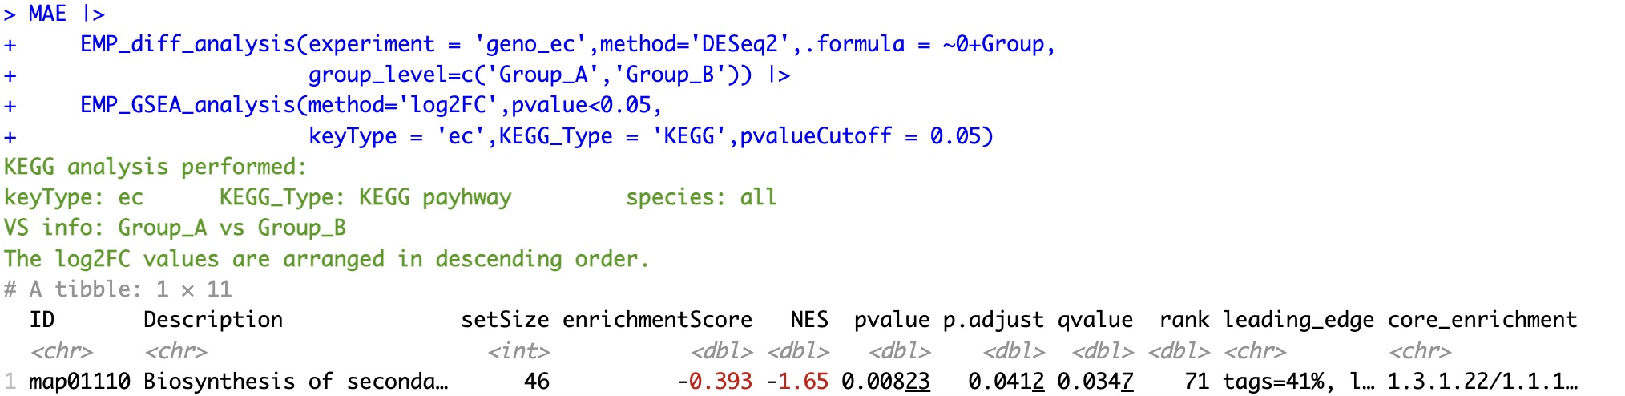The width and height of the screenshot is (1625, 396).
Task: Click the Description column header
Action: click(212, 320)
